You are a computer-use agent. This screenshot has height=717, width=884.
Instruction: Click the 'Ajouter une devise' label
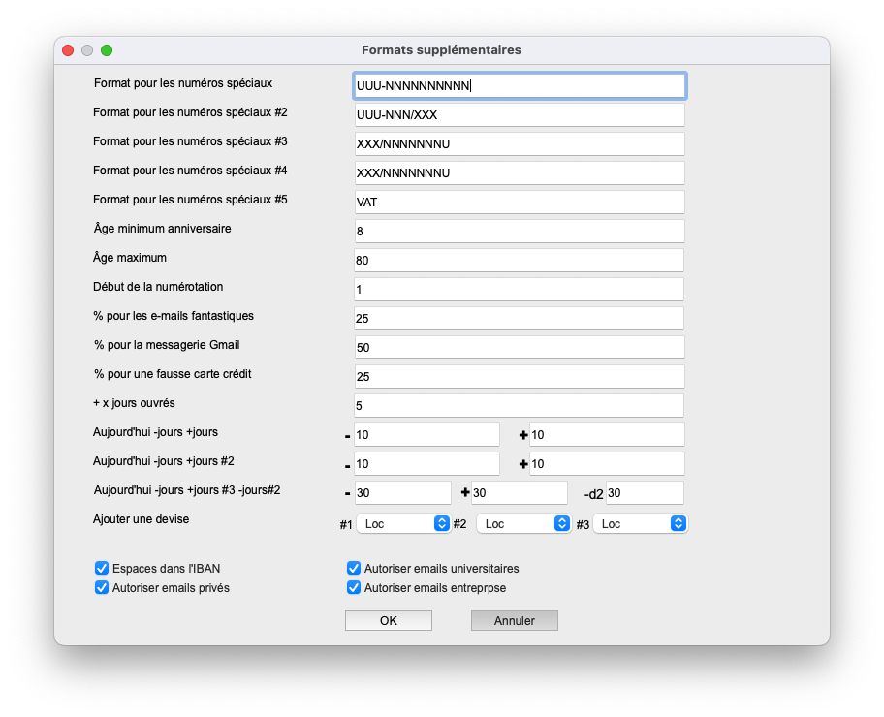click(x=141, y=519)
